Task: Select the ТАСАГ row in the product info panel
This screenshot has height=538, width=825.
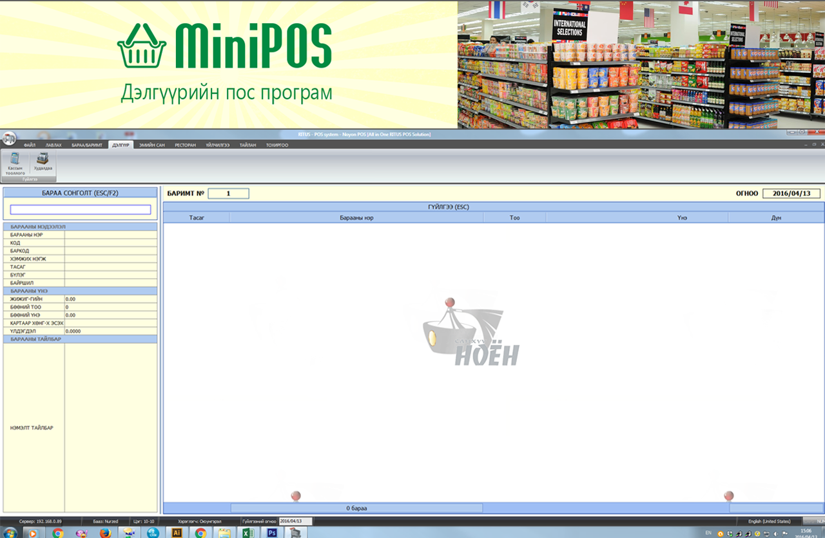Action: (81, 266)
